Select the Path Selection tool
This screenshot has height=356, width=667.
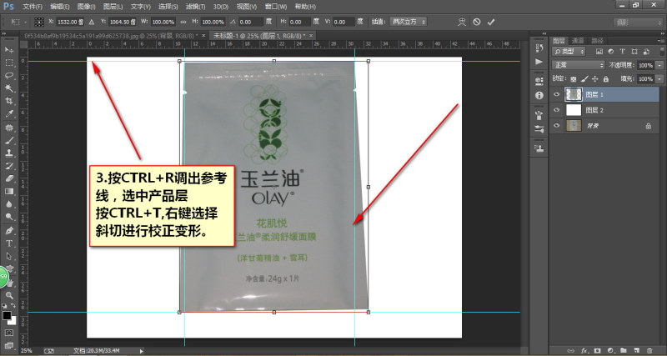click(9, 257)
